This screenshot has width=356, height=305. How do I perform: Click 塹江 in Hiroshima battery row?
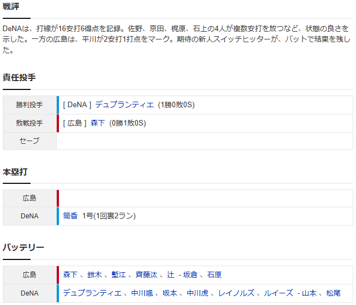[x=118, y=274]
